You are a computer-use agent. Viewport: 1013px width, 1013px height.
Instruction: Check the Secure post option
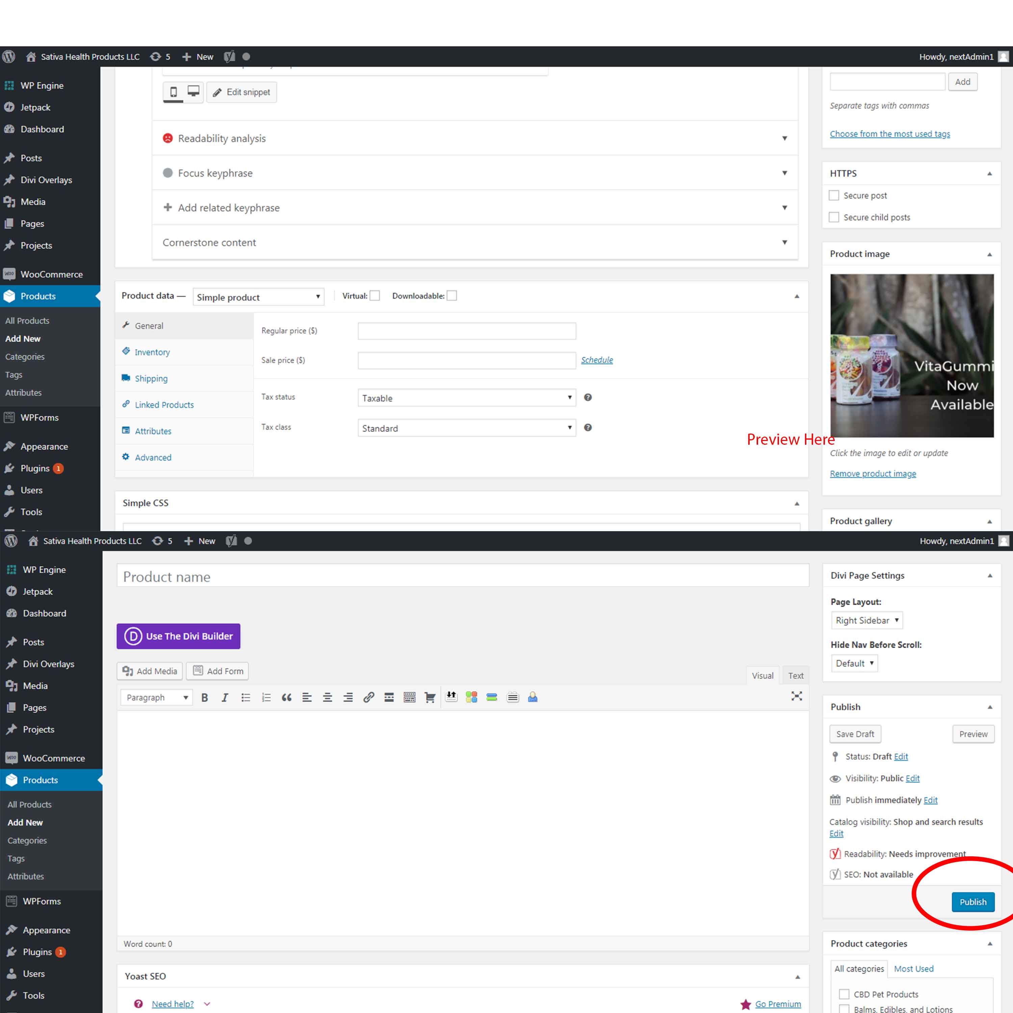tap(834, 196)
